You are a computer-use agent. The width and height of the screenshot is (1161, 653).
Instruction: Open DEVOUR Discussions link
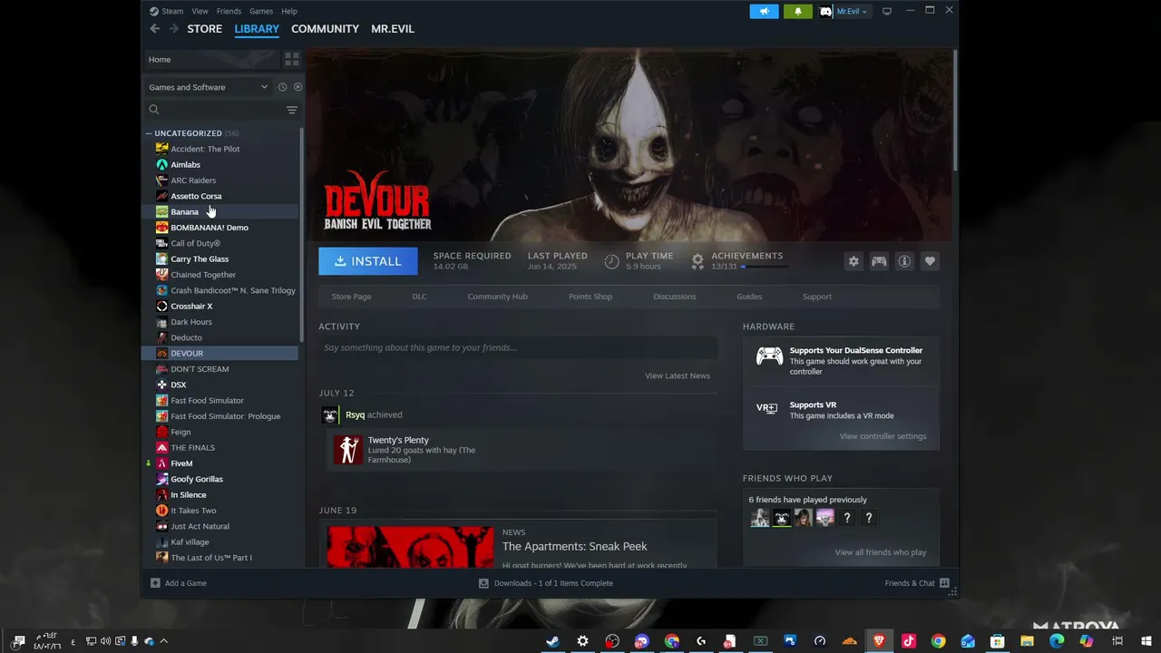(675, 297)
